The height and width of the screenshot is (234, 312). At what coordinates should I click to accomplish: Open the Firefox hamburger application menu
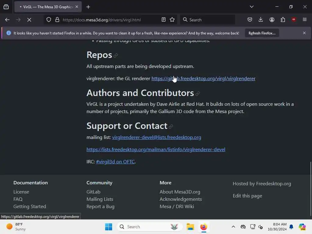305,19
